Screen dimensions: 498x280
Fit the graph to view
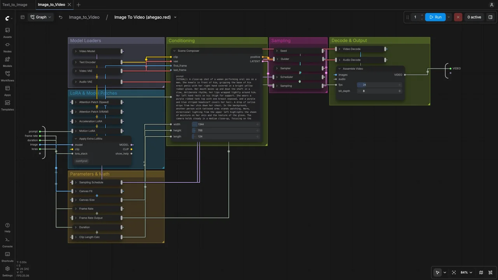(454, 273)
